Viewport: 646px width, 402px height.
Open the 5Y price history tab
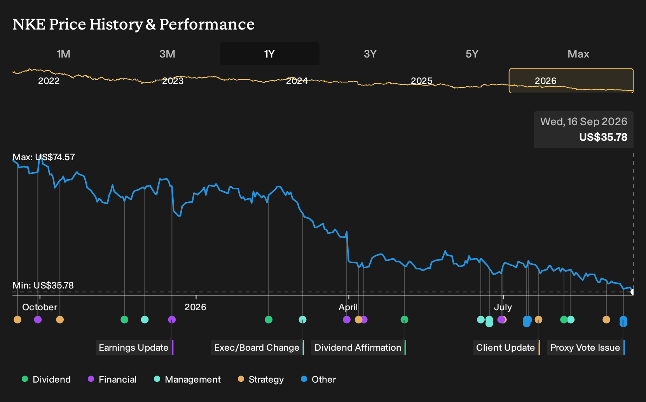472,54
